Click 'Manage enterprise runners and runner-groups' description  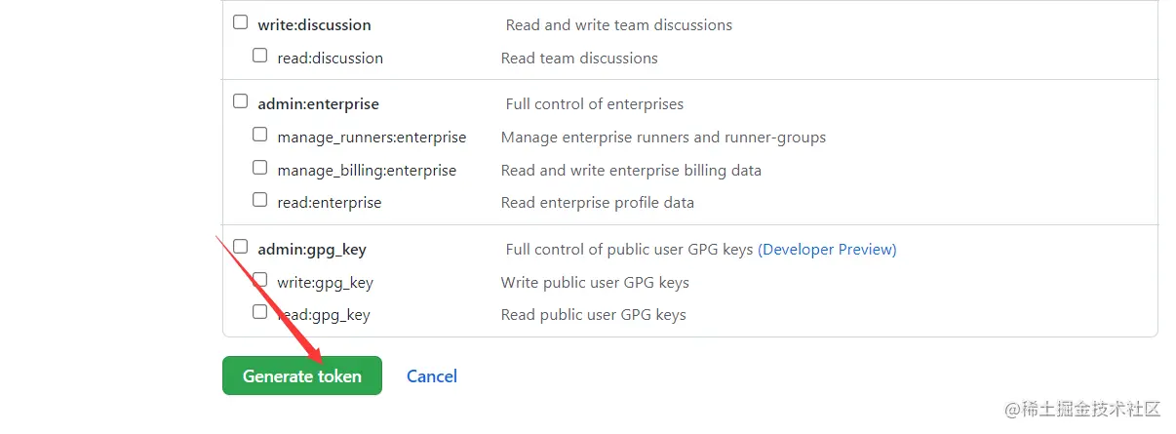(663, 138)
